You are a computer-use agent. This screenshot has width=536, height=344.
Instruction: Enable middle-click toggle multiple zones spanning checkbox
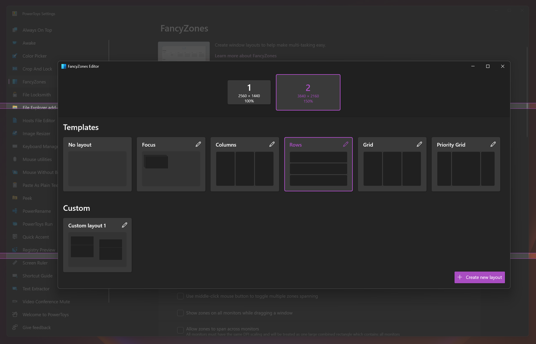click(180, 296)
